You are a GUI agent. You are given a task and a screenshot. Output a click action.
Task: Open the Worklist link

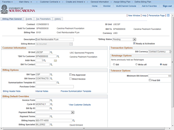107,6
